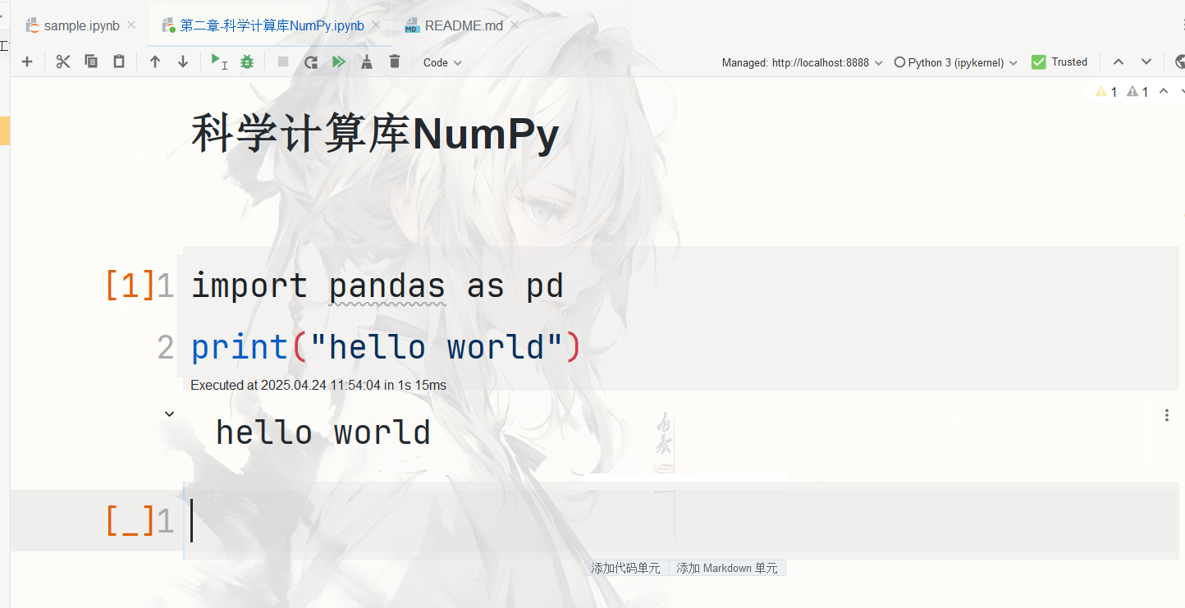Click 添加 Markdown 单元 button
Screen dimensions: 1185x608
tap(727, 568)
